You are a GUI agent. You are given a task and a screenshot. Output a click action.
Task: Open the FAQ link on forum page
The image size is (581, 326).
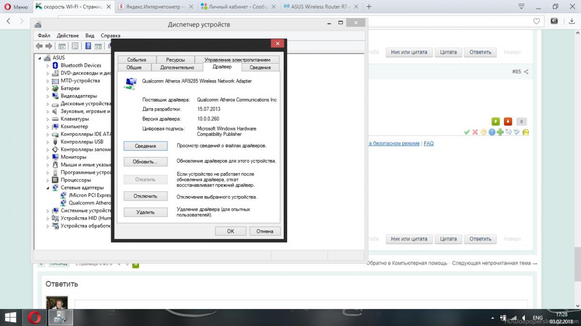pyautogui.click(x=428, y=143)
